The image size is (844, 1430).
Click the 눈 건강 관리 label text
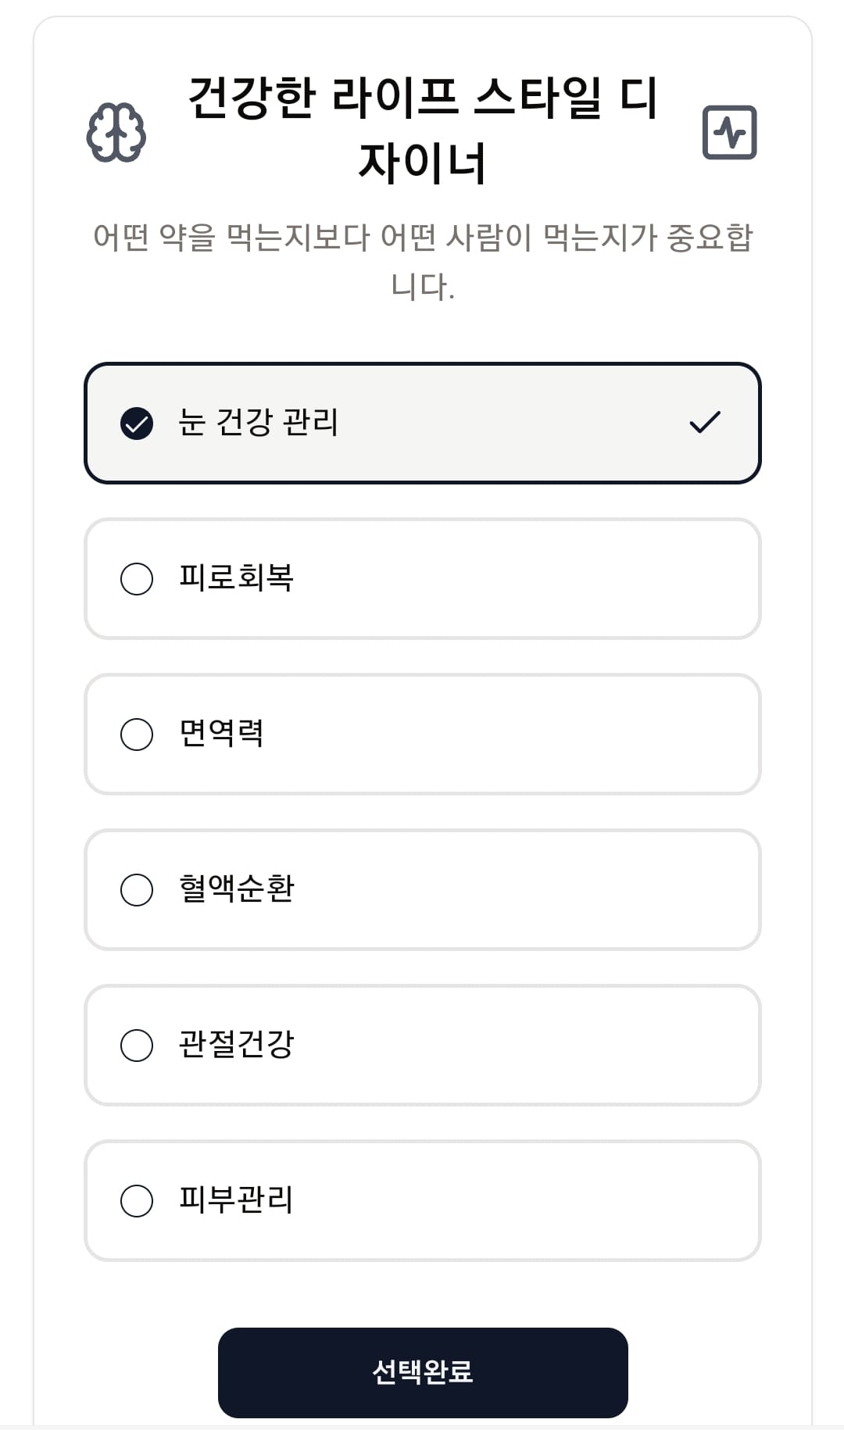258,423
